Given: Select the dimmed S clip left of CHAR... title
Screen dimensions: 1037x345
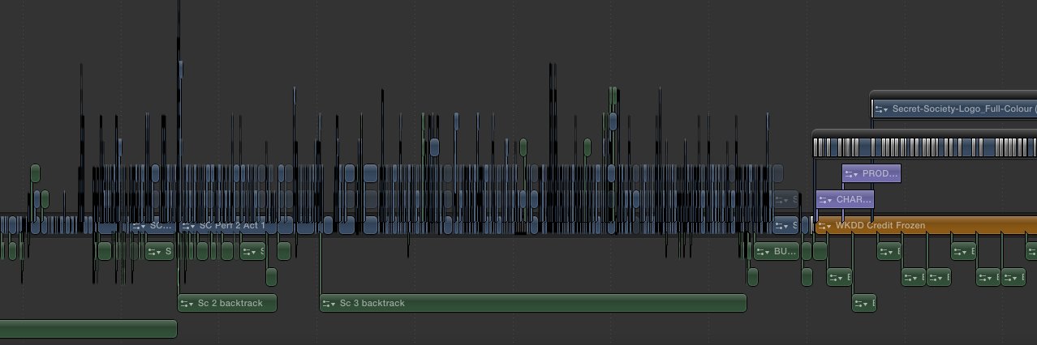Looking at the screenshot, I should point(785,199).
